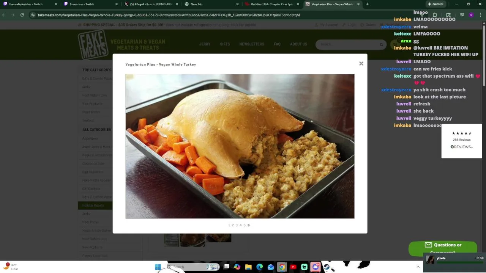Go to image page 2

233,225
